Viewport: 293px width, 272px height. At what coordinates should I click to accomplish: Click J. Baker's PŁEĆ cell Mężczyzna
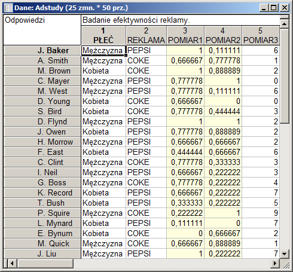click(103, 51)
